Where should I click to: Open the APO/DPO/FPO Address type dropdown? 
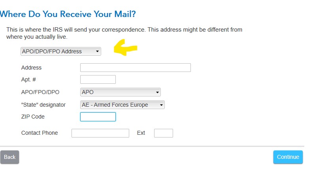(x=61, y=51)
